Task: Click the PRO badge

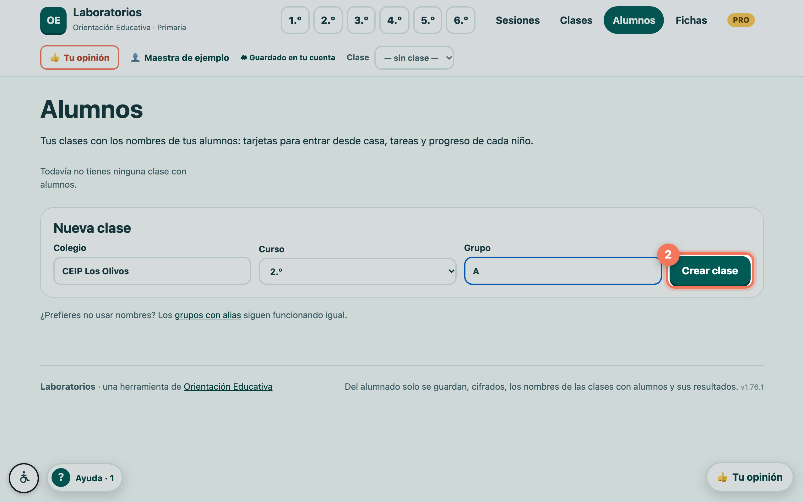Action: click(741, 20)
